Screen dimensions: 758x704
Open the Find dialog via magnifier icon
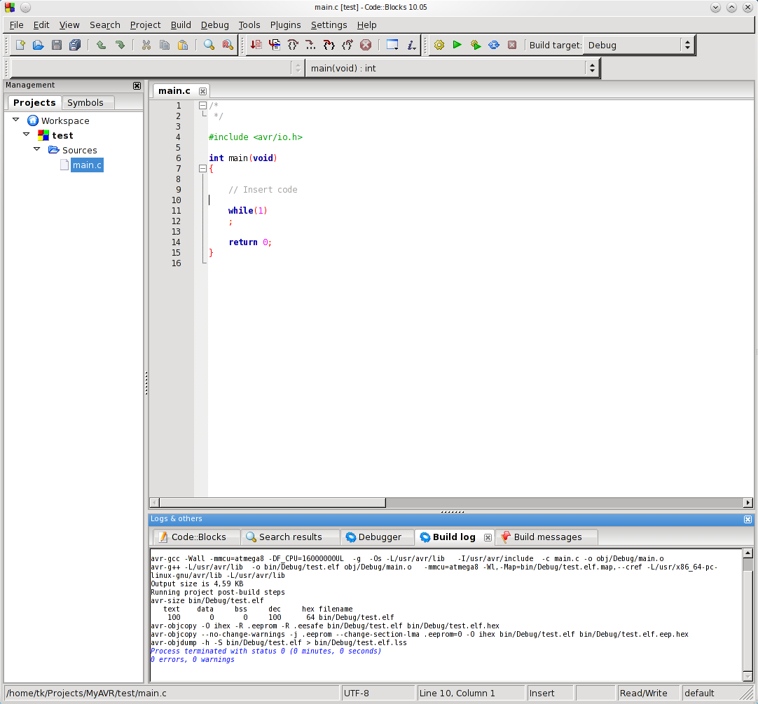208,44
